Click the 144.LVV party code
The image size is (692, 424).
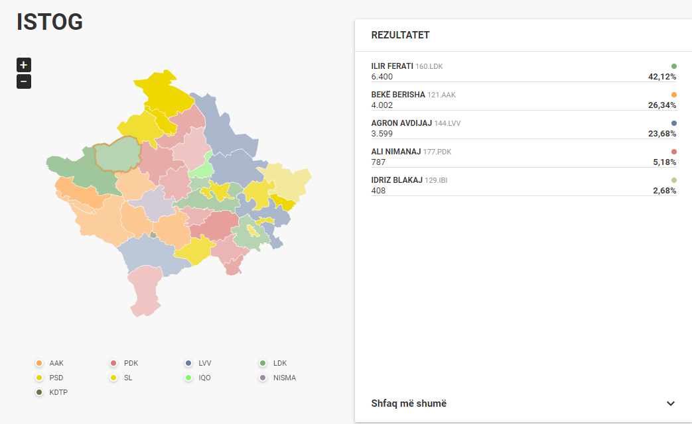(447, 123)
